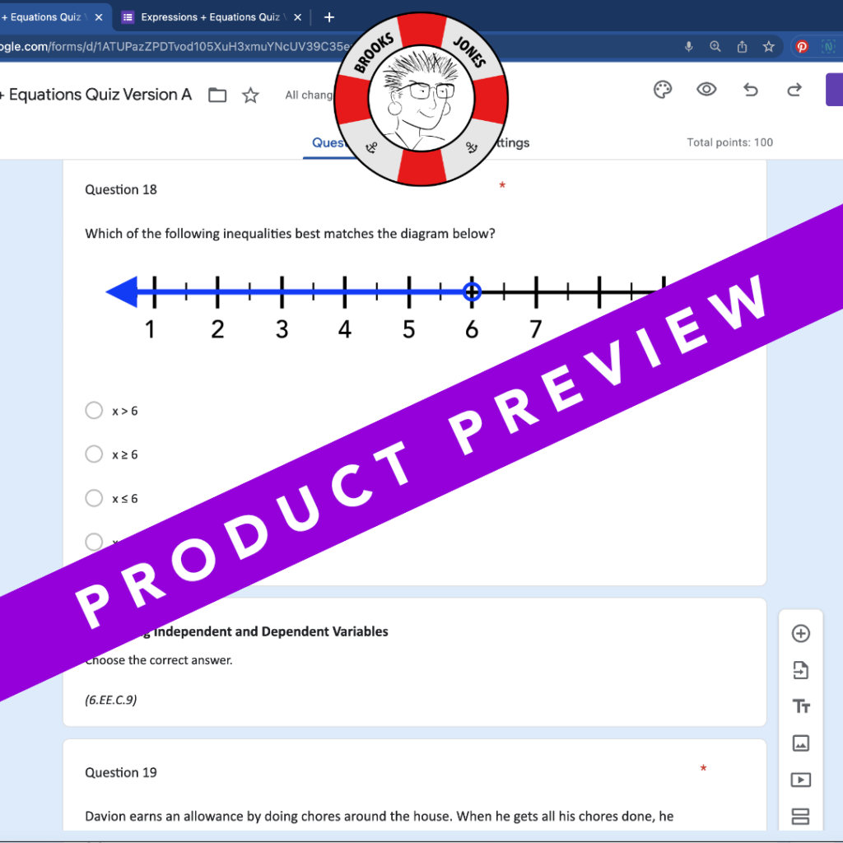This screenshot has height=843, width=843.
Task: Bookmark this page using address bar star
Action: [x=768, y=47]
